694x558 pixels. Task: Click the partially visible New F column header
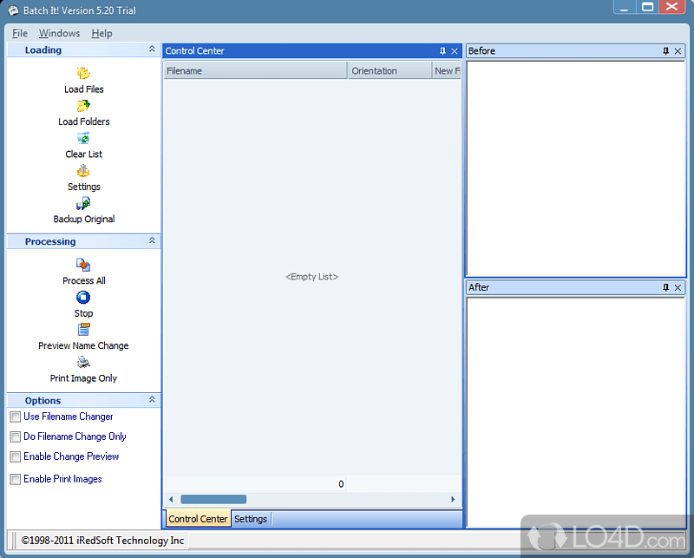coord(447,71)
